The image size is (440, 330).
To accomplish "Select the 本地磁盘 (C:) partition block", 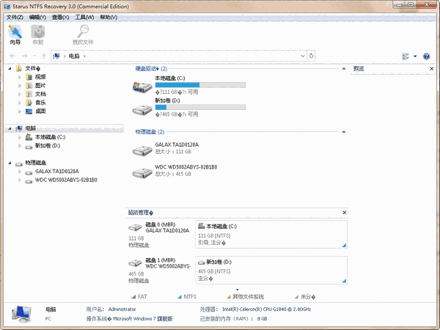I will click(x=271, y=235).
